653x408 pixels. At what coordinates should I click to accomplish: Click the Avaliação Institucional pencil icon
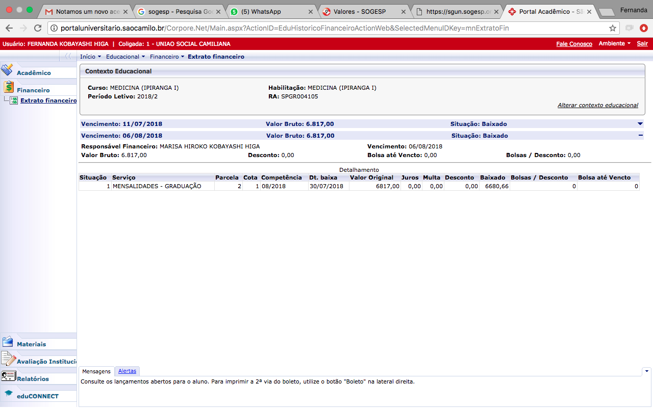coord(8,359)
